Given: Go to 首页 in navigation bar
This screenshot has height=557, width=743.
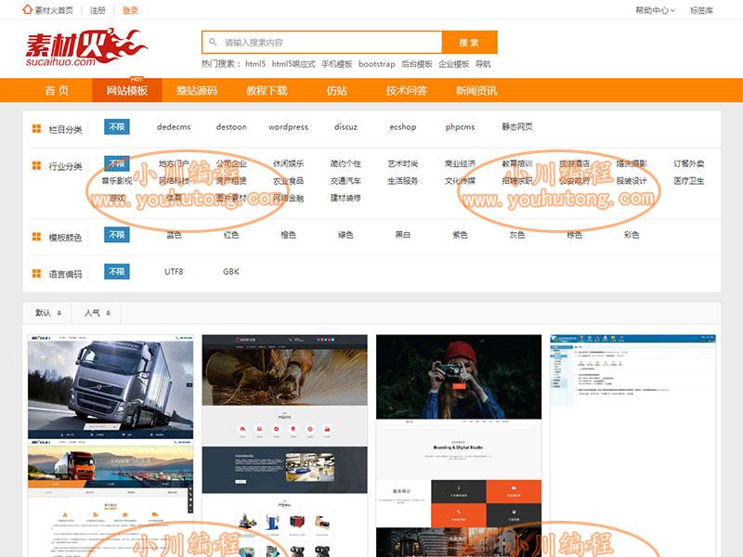Looking at the screenshot, I should tap(57, 90).
